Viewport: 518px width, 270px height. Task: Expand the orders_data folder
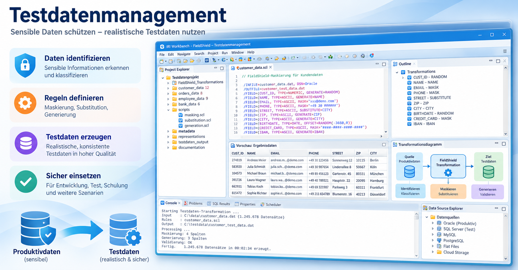click(x=168, y=93)
